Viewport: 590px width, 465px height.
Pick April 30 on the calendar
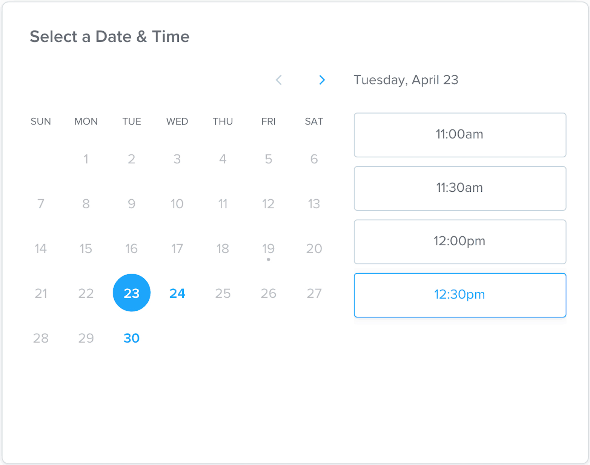(132, 338)
